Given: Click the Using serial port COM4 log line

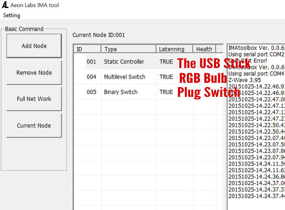Looking at the screenshot, I should click(256, 74).
